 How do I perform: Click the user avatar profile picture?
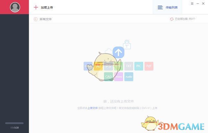click(x=15, y=7)
